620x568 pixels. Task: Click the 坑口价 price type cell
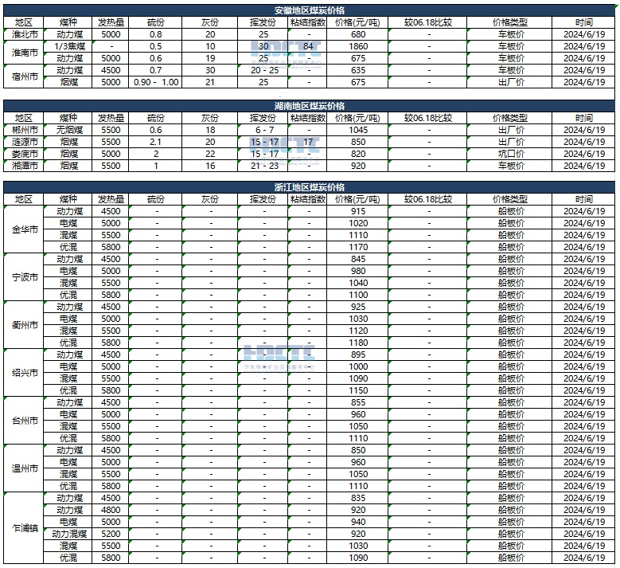click(x=509, y=154)
